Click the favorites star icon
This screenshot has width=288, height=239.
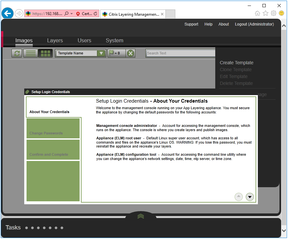tap(265, 13)
